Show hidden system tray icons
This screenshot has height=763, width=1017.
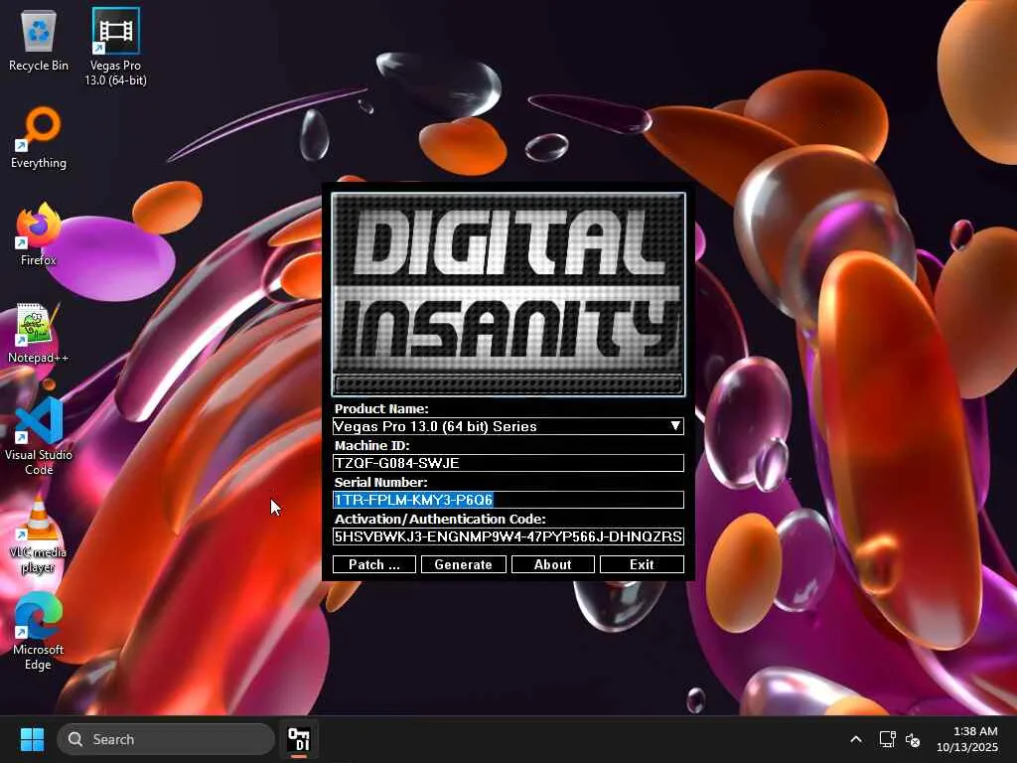pos(856,739)
